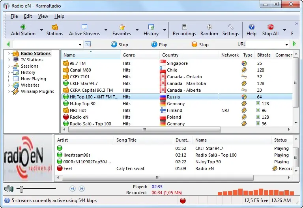This screenshot has height=208, width=303.
Task: Adjust the volume slider handle
Action: (21, 189)
